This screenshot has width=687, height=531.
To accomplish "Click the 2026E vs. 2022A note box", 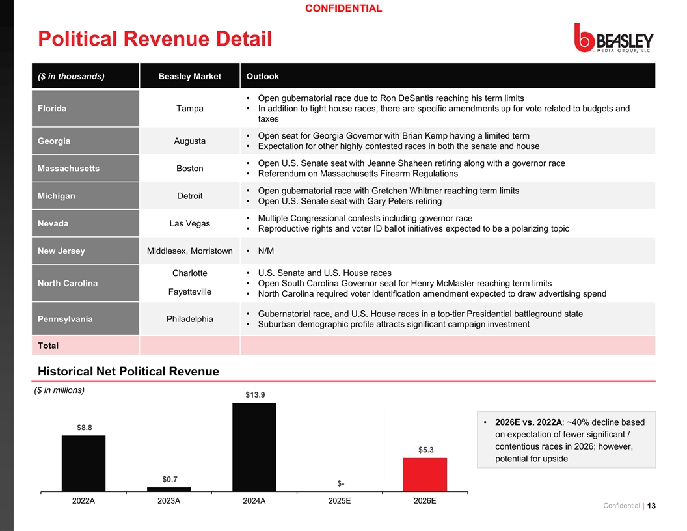I will tap(566, 440).
